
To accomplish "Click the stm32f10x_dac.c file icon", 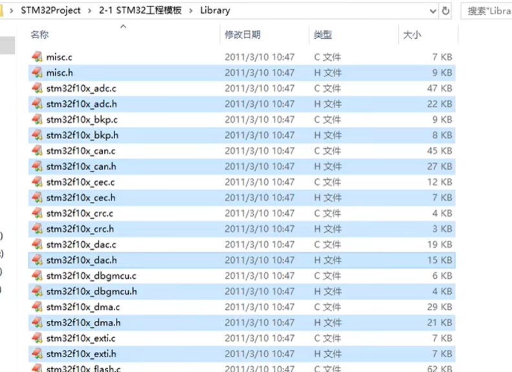I will coord(38,245).
